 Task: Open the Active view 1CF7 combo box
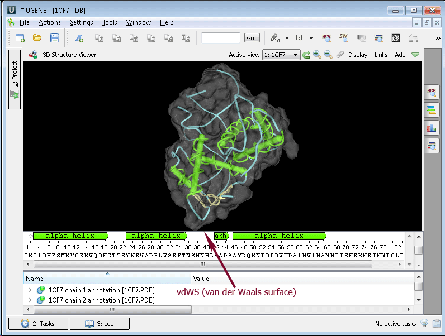tap(281, 55)
